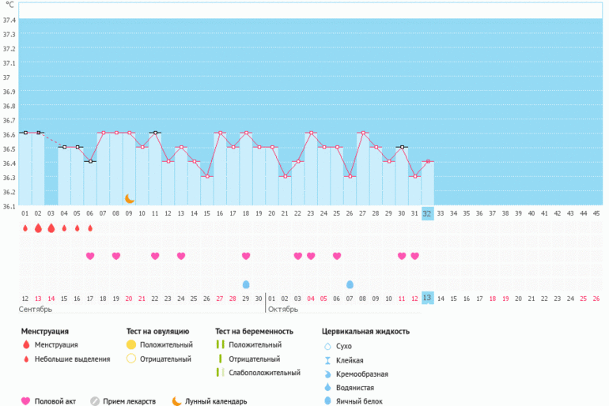609x406 pixels.
Task: Click the temperature point on cycle day 15
Action: point(207,176)
